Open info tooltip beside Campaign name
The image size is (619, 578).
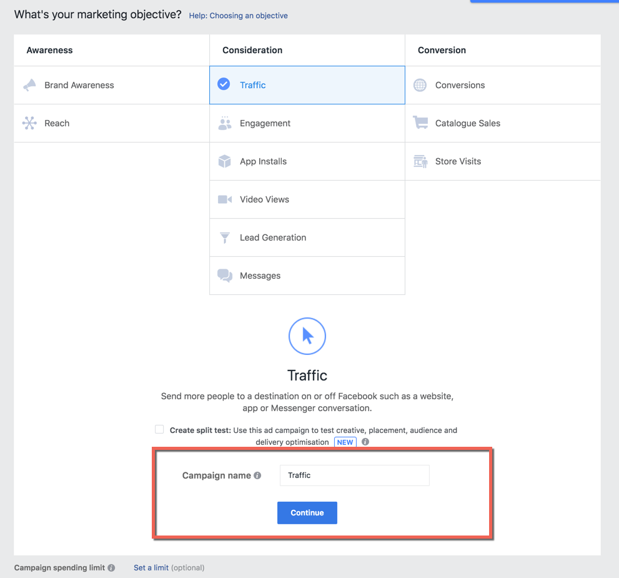tap(257, 476)
